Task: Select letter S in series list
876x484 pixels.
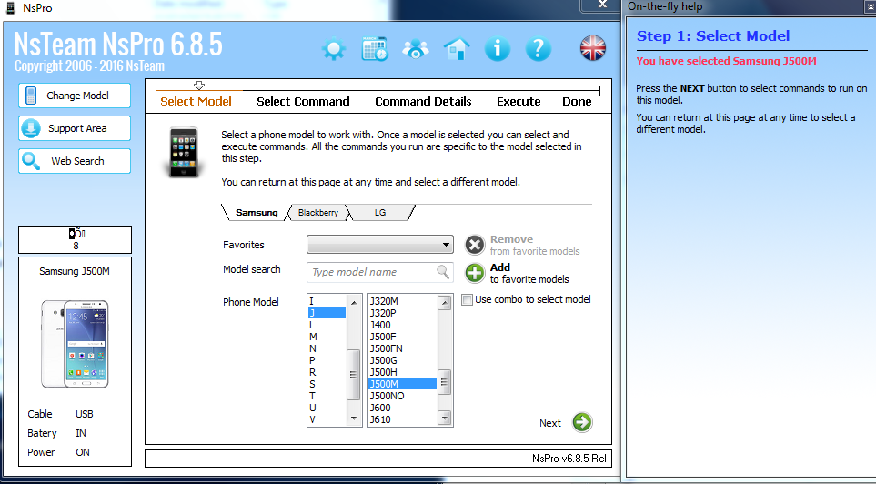Action: (327, 384)
